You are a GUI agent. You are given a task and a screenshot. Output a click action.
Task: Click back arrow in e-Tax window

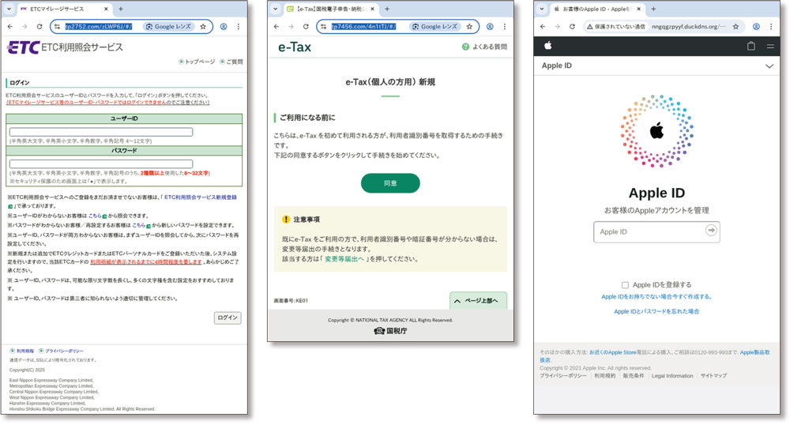click(x=276, y=27)
